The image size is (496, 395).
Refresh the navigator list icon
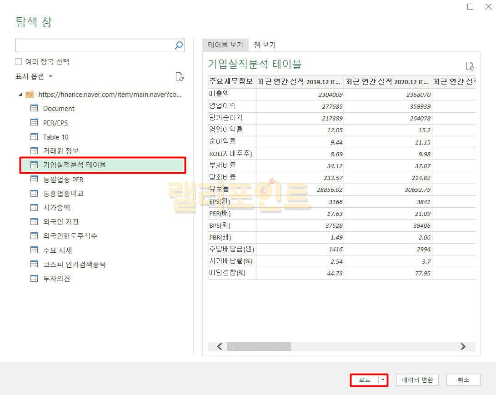[x=180, y=76]
